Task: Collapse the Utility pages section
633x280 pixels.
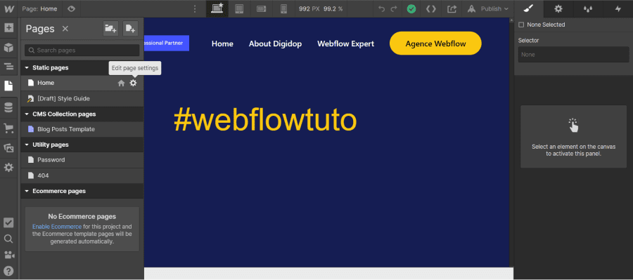Action: tap(27, 145)
